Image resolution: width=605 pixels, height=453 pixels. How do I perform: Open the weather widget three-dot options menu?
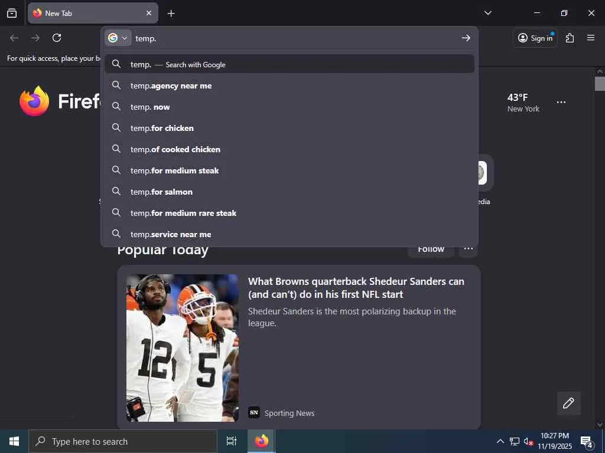[x=561, y=102]
